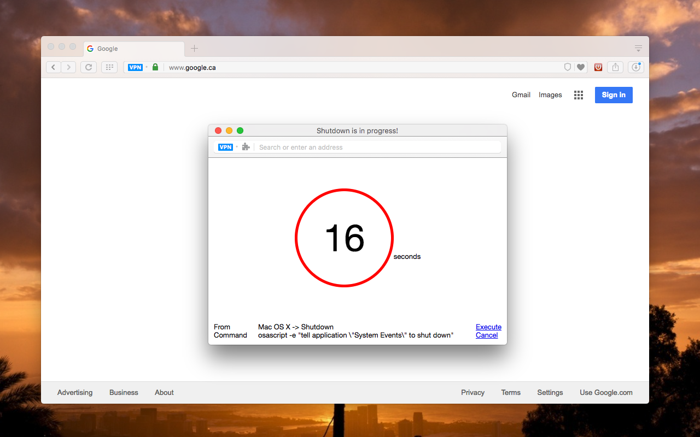Viewport: 700px width, 437px height.
Task: Click the Execute link
Action: [x=488, y=327]
